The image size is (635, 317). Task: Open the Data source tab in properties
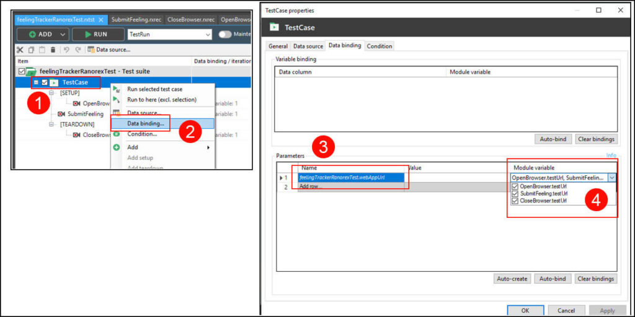[x=308, y=46]
